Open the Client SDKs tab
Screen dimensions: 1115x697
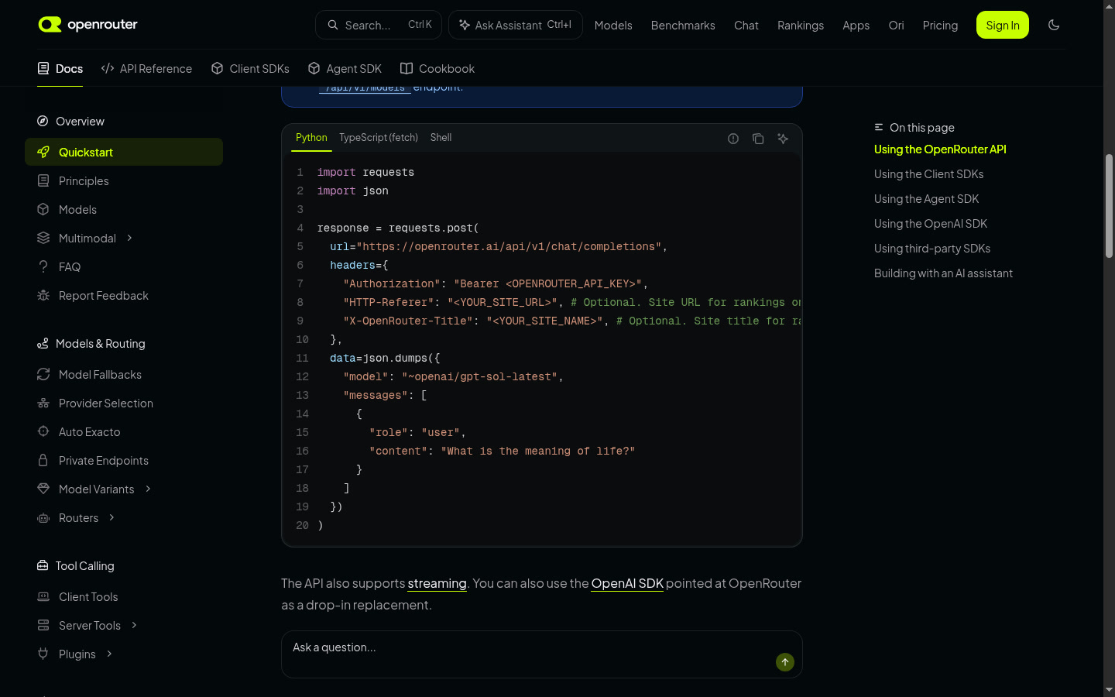(x=250, y=68)
